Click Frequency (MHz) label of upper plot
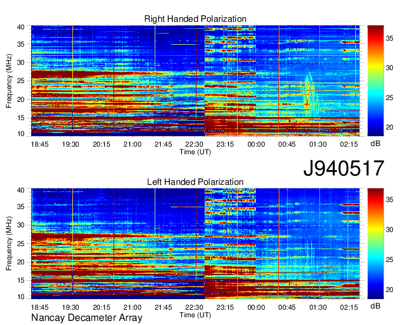The width and height of the screenshot is (400, 325). [9, 81]
